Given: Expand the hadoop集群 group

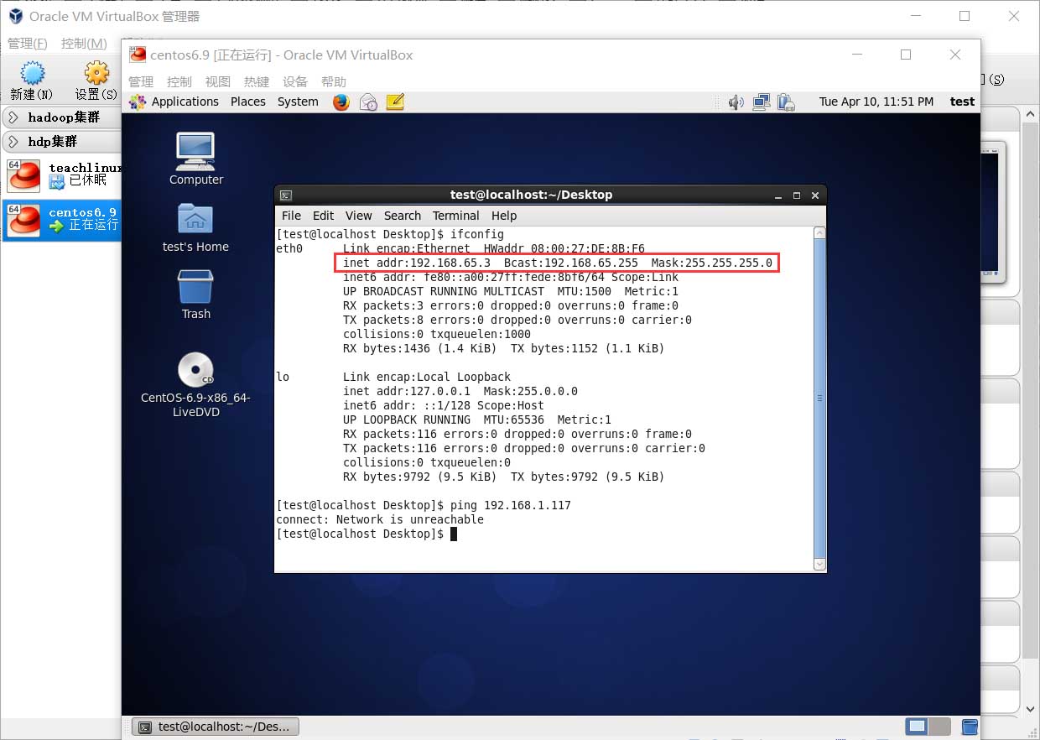Looking at the screenshot, I should pos(13,117).
